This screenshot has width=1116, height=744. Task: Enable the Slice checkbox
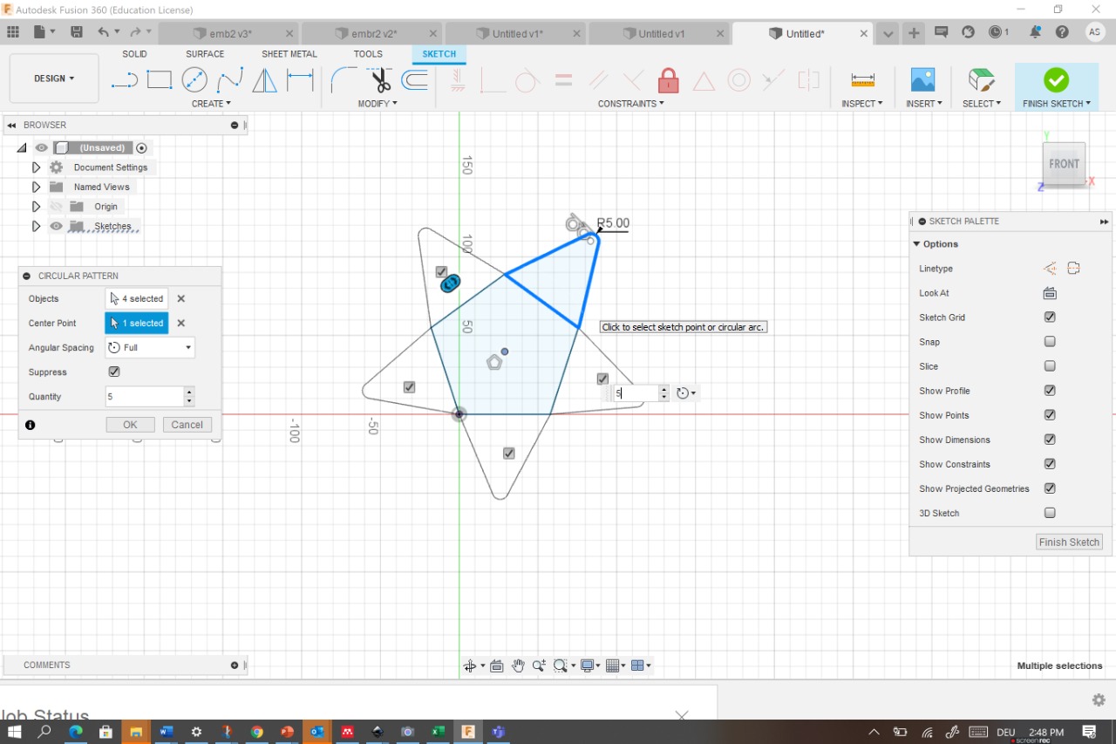[1050, 366]
